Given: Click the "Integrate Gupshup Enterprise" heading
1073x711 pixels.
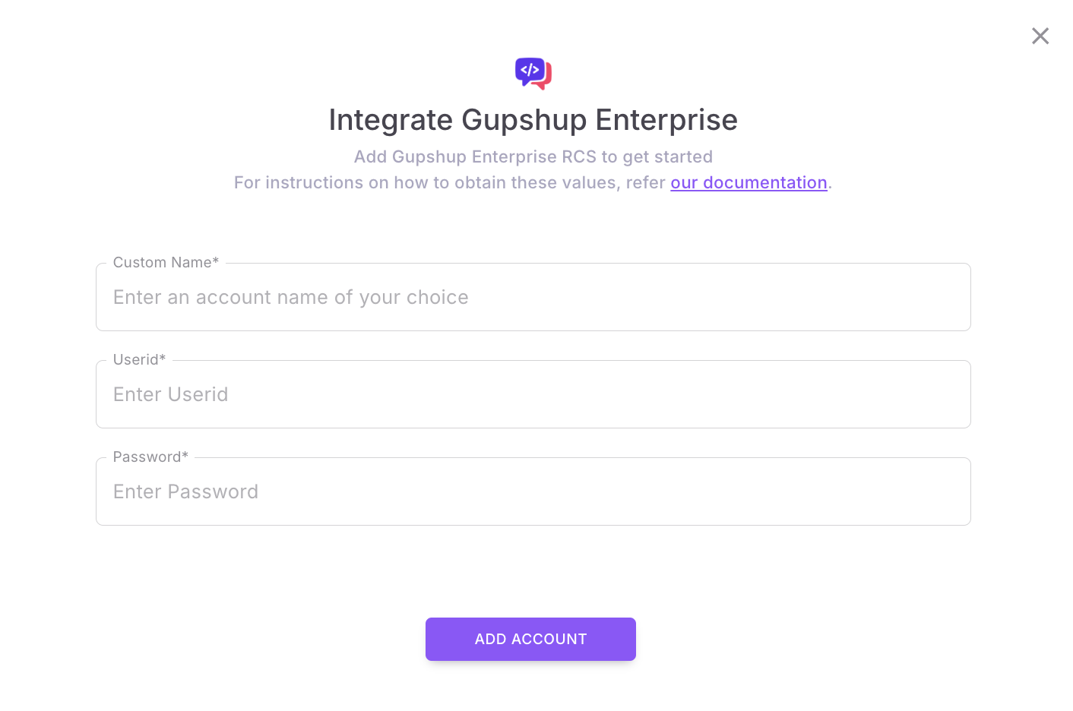Looking at the screenshot, I should tap(533, 120).
